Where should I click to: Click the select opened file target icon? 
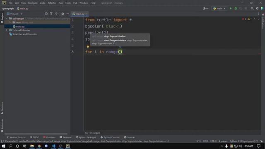point(46,14)
